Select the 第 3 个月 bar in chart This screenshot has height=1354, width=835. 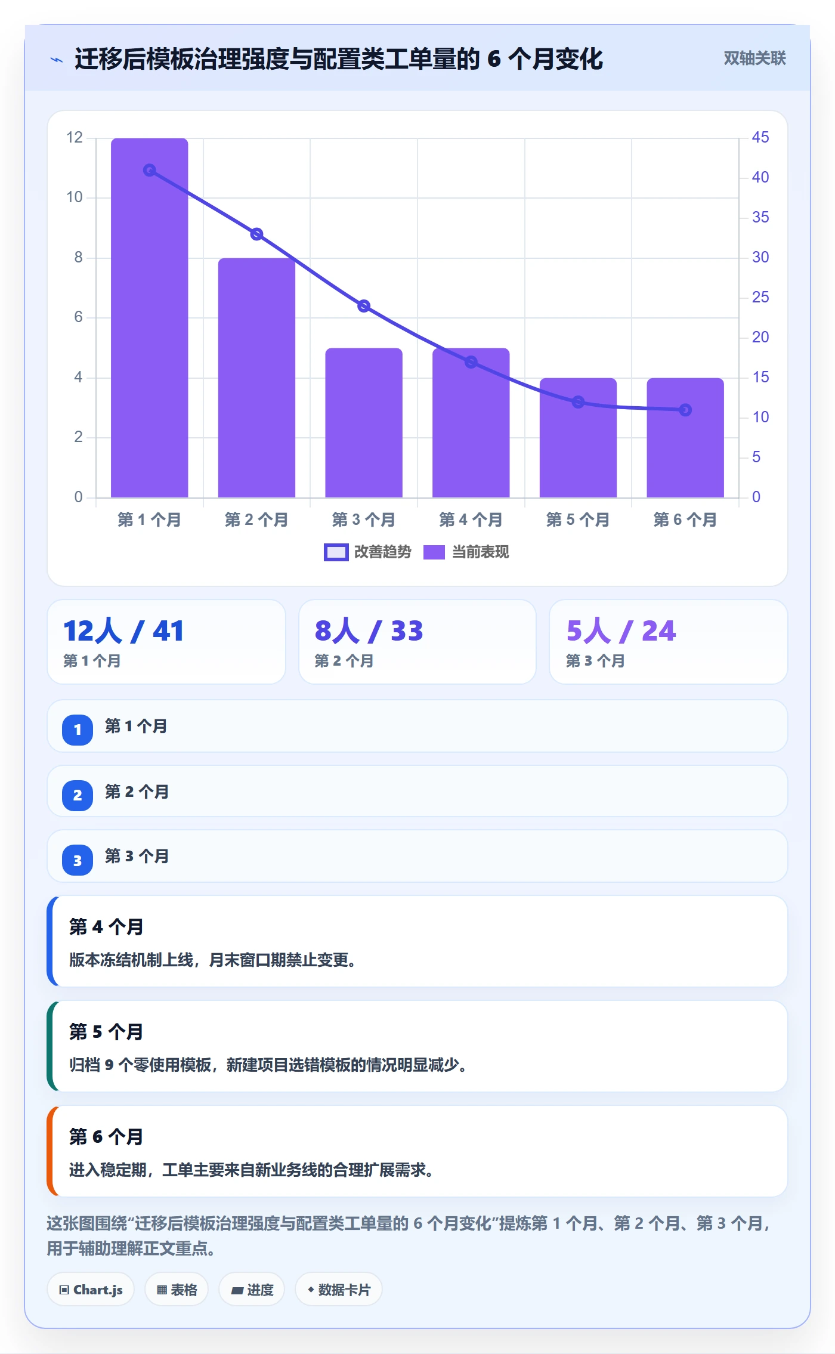tap(364, 423)
